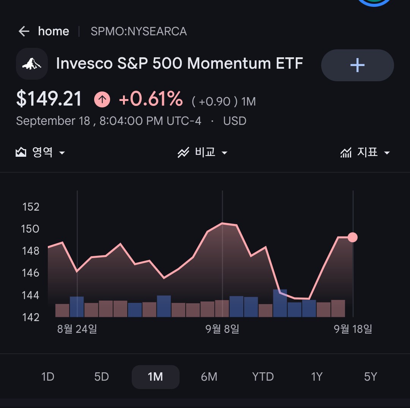Image resolution: width=410 pixels, height=408 pixels.
Task: Click the blue volume bar above 8월 24일
Action: [x=77, y=307]
